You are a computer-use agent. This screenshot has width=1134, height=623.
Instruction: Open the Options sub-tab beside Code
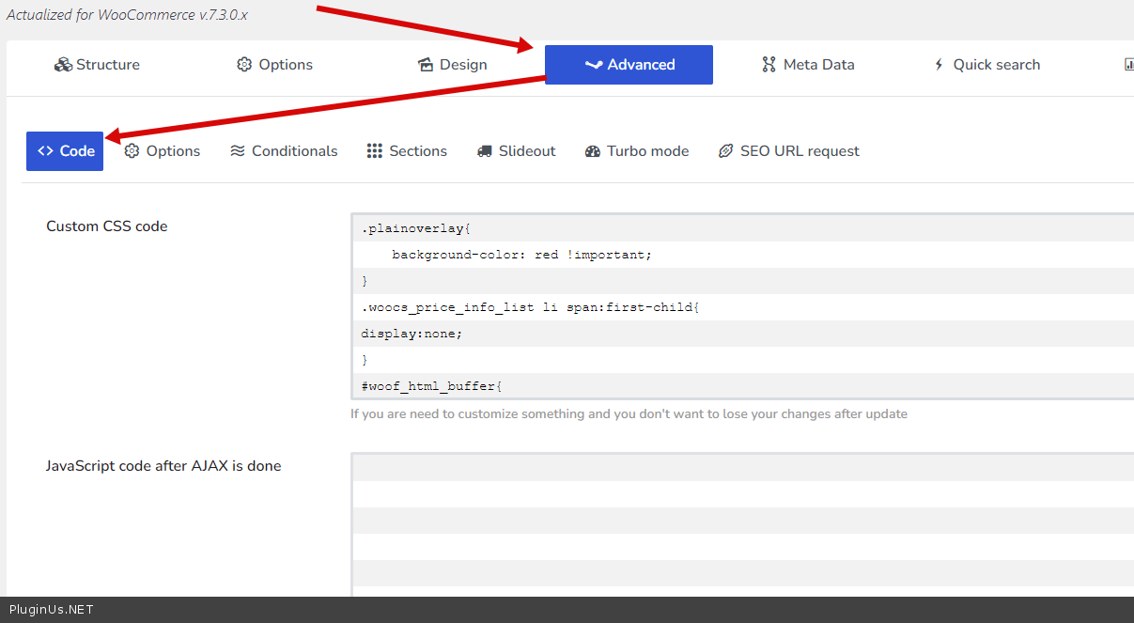(163, 151)
